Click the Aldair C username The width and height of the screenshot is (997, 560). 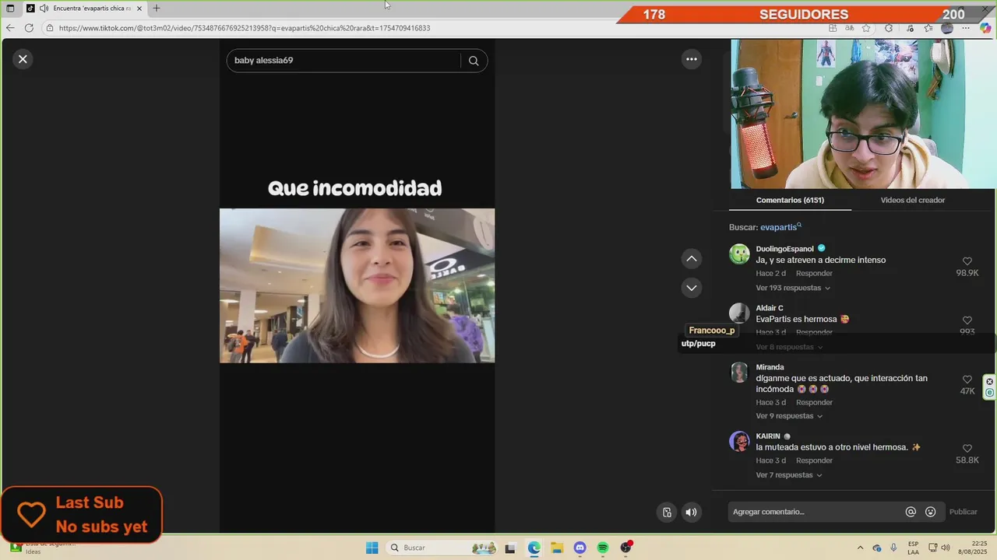[x=770, y=308]
